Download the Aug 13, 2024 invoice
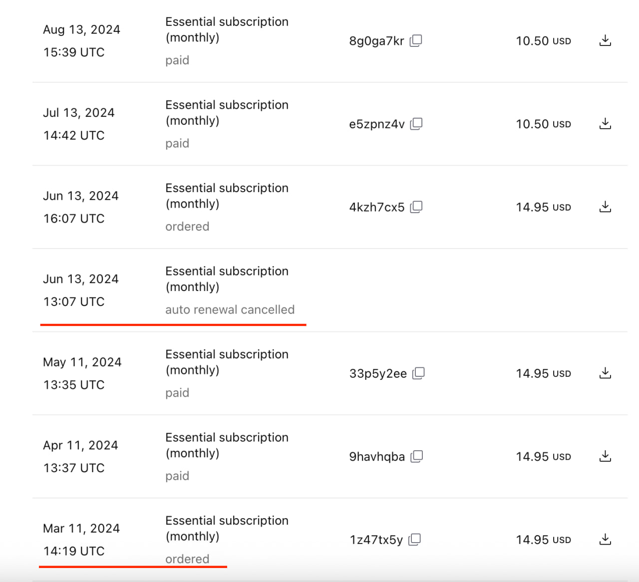The width and height of the screenshot is (639, 582). pos(605,40)
